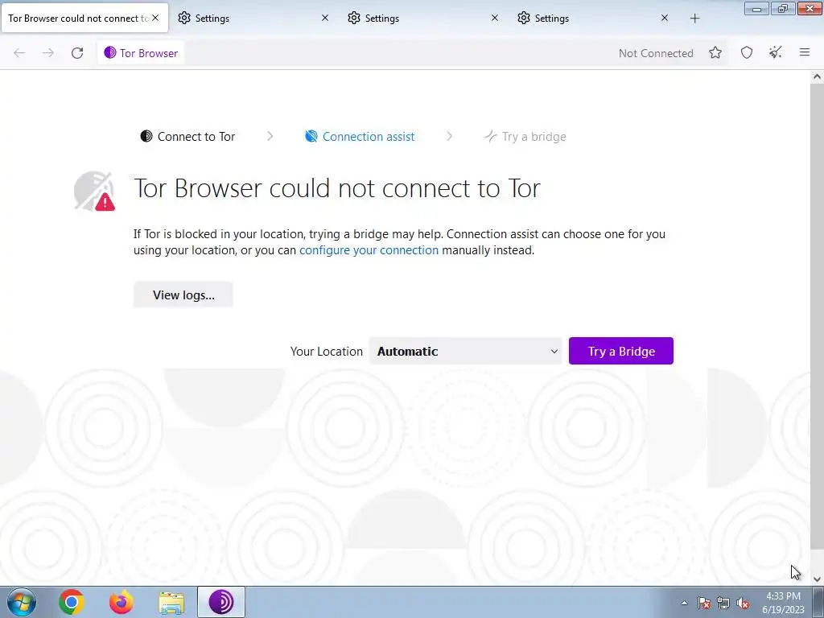Bookmark this page with the star icon
The height and width of the screenshot is (618, 824).
(715, 52)
